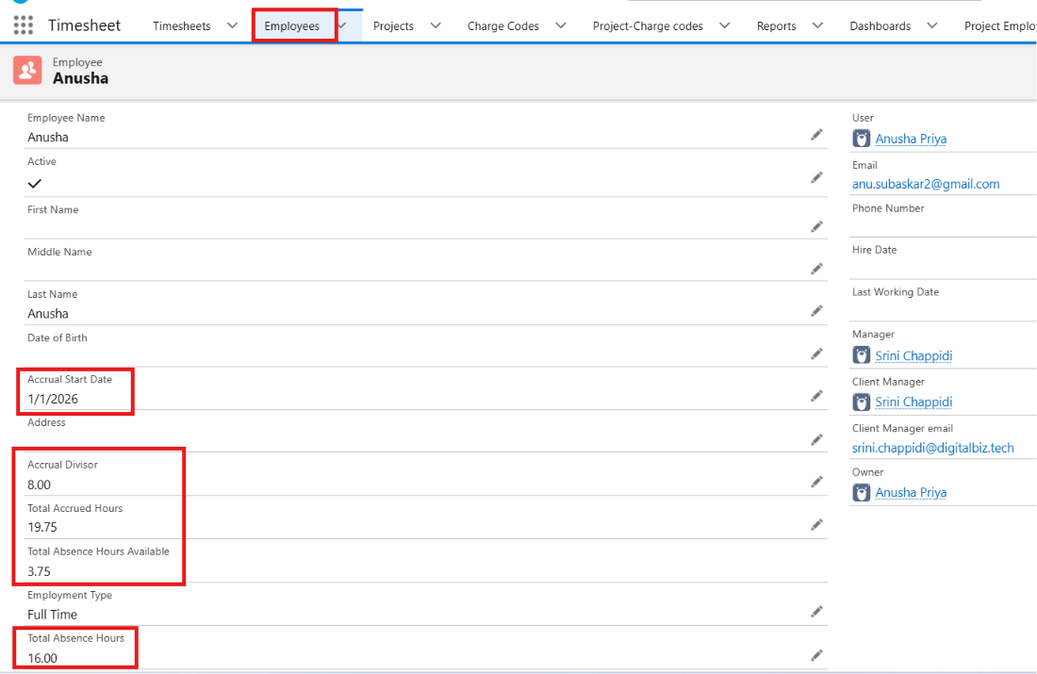Click the Timesheet app name

[x=85, y=25]
